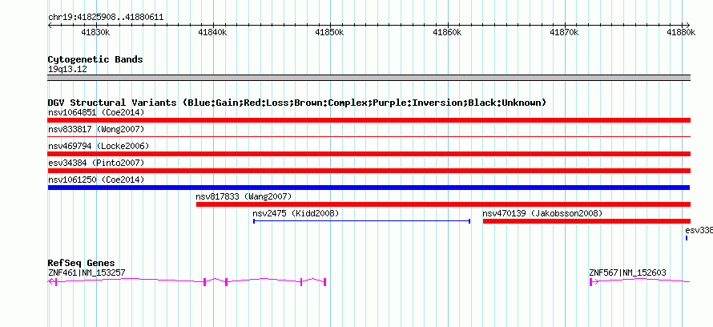This screenshot has width=713, height=327.
Task: Click the 41830k ruler tick label
Action: [95, 32]
